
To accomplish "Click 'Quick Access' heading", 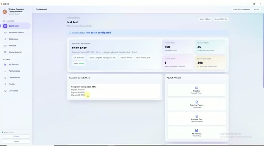I will [x=174, y=78].
